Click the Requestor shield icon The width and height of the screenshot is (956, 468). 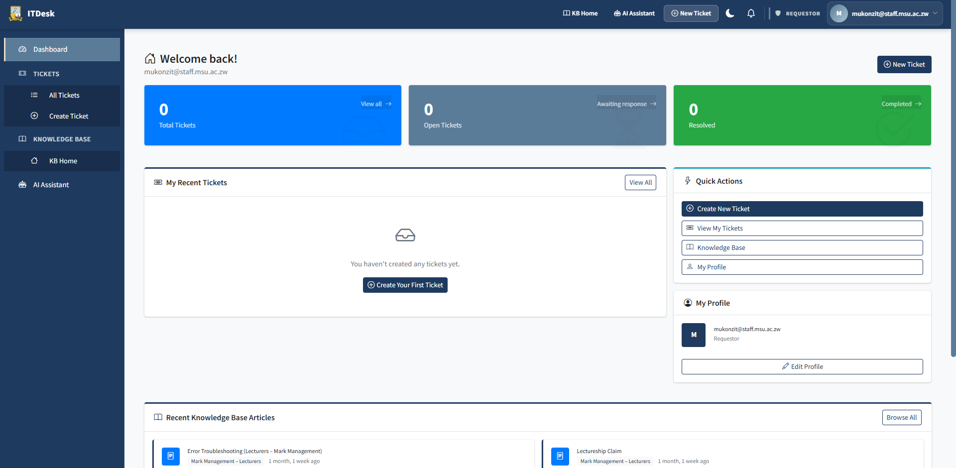click(x=778, y=13)
